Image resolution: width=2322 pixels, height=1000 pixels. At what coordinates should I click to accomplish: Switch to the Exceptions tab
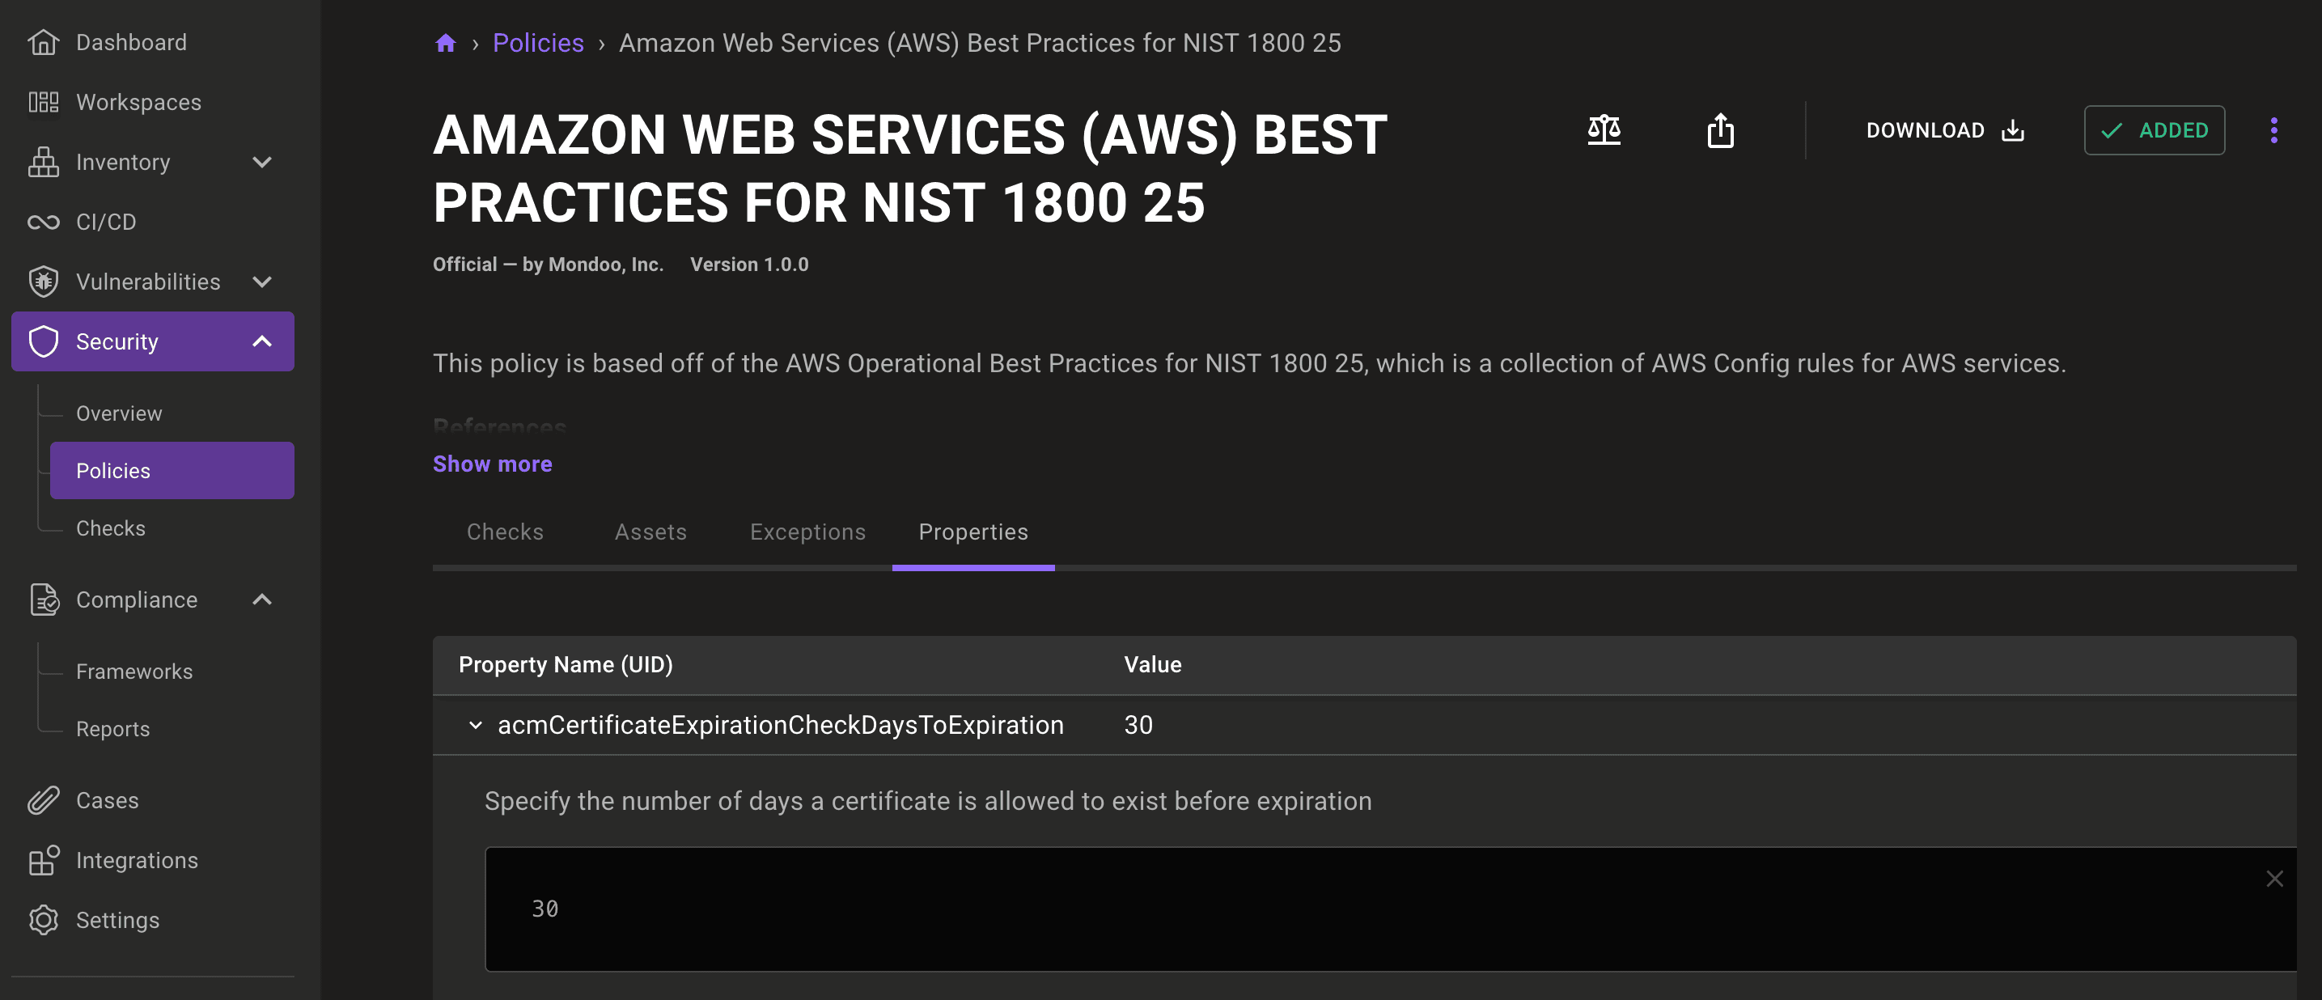807,532
